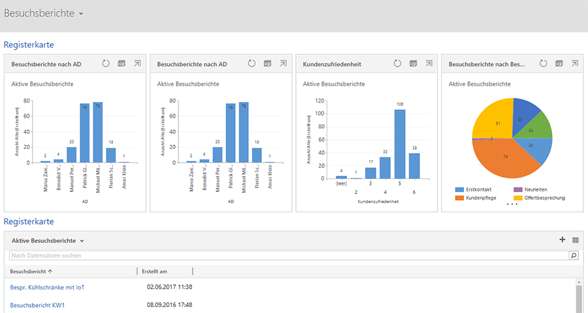Refresh the pie chart panel
This screenshot has height=313, width=588.
tap(543, 64)
